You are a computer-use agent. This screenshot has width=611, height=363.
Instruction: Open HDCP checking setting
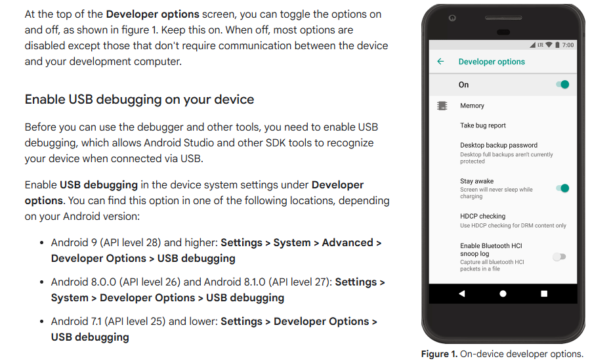503,221
